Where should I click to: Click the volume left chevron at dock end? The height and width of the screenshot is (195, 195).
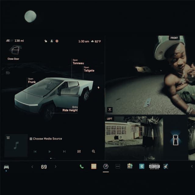(x=192, y=166)
